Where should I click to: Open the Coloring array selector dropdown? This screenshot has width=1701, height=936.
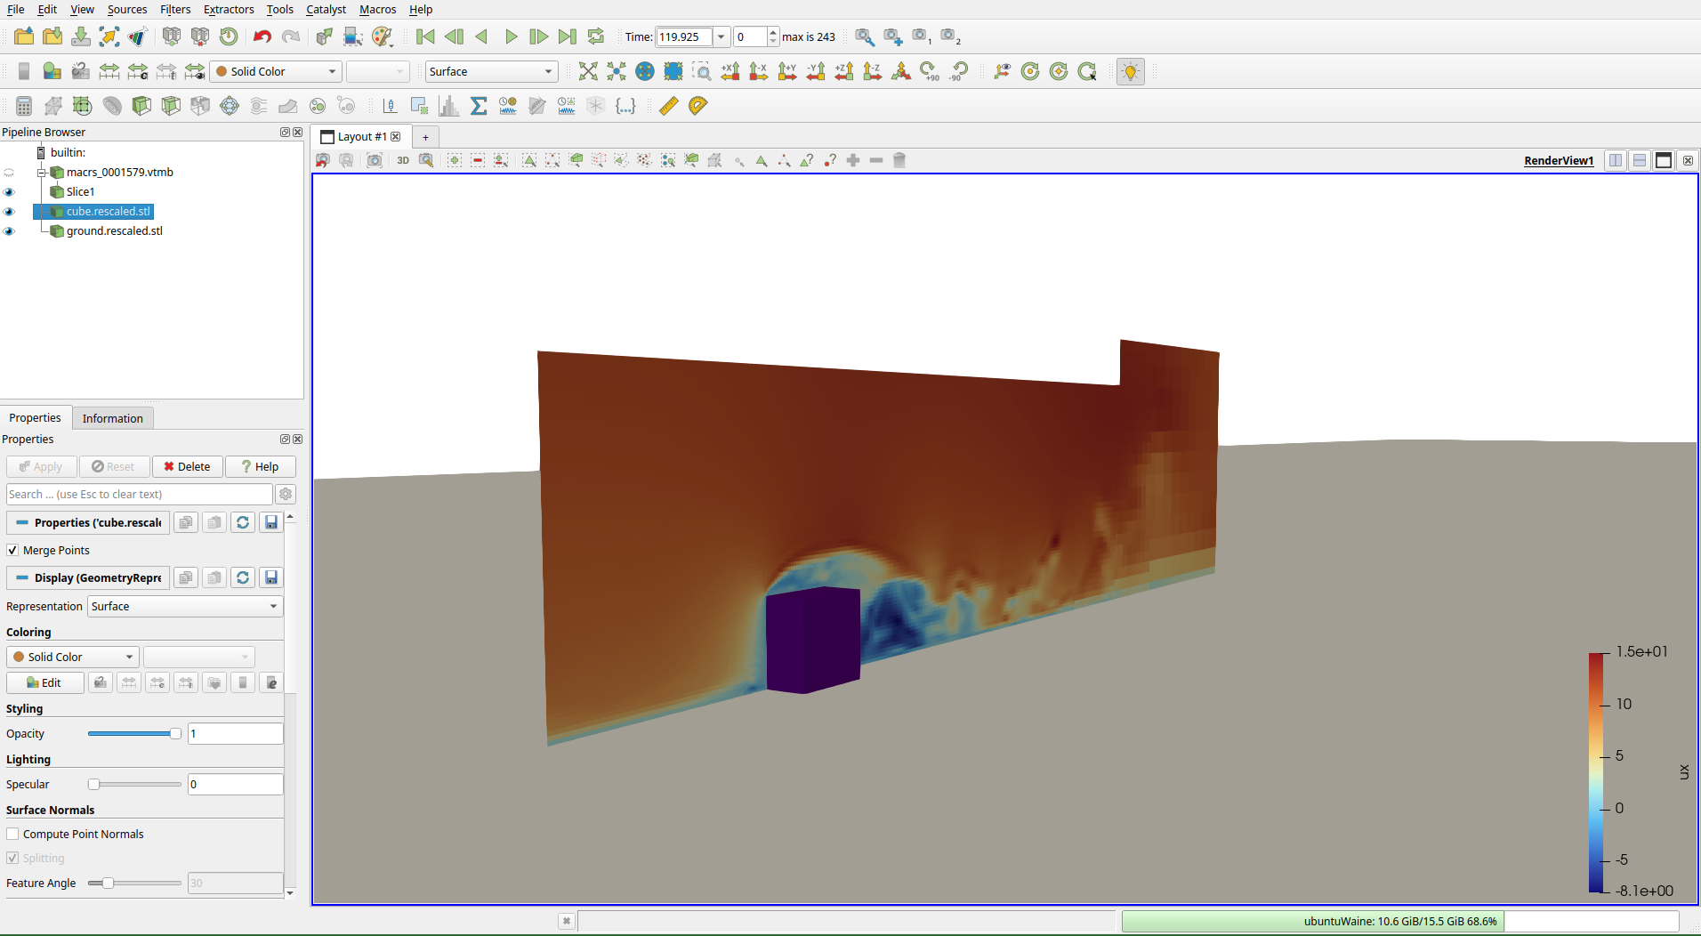198,657
